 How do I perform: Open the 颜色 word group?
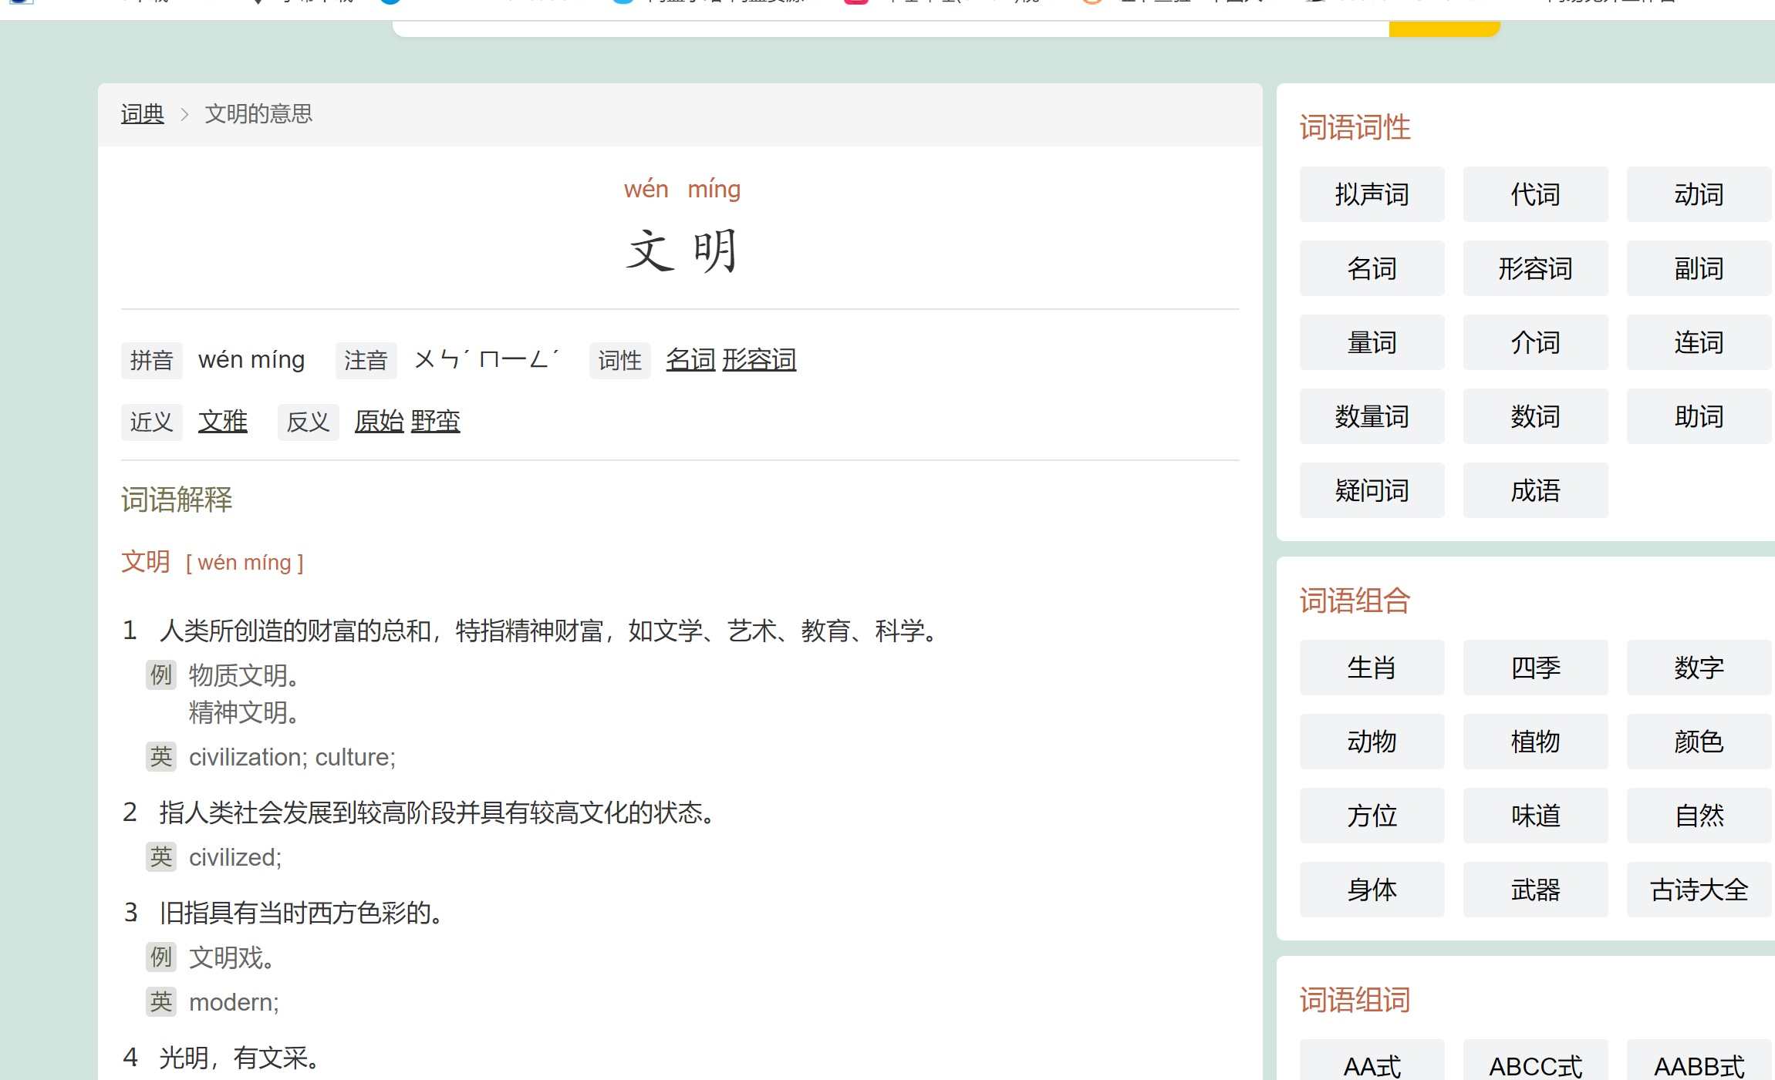click(1699, 742)
